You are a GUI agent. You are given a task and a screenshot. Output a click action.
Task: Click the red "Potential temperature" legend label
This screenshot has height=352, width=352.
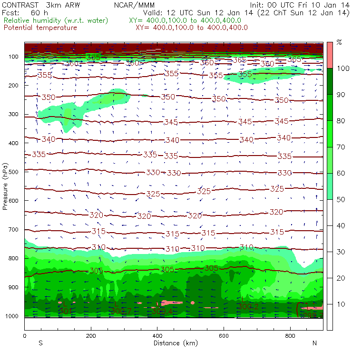pyautogui.click(x=40, y=28)
